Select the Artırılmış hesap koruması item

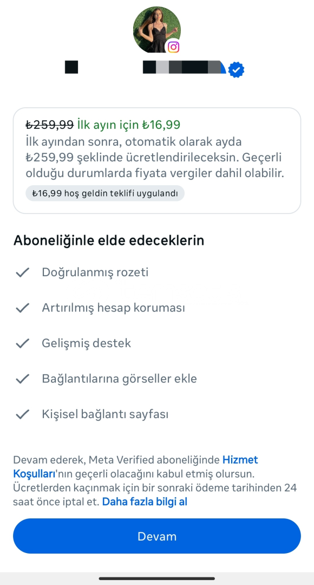pyautogui.click(x=113, y=308)
